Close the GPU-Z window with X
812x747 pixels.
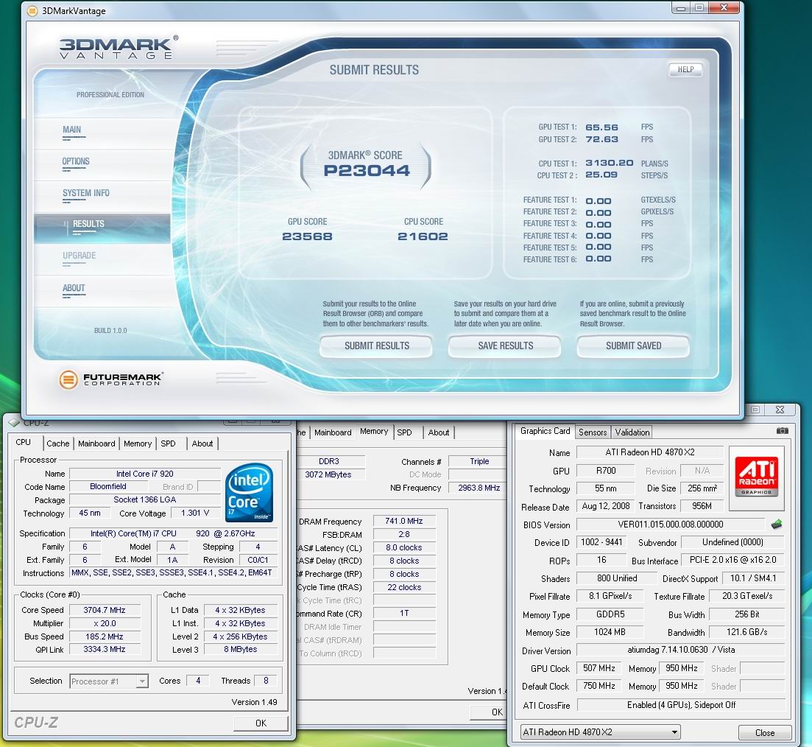tap(780, 410)
